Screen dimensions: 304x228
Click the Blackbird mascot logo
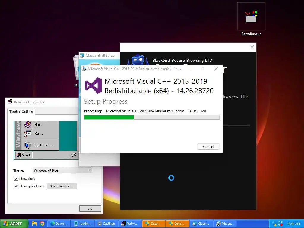tap(138, 60)
